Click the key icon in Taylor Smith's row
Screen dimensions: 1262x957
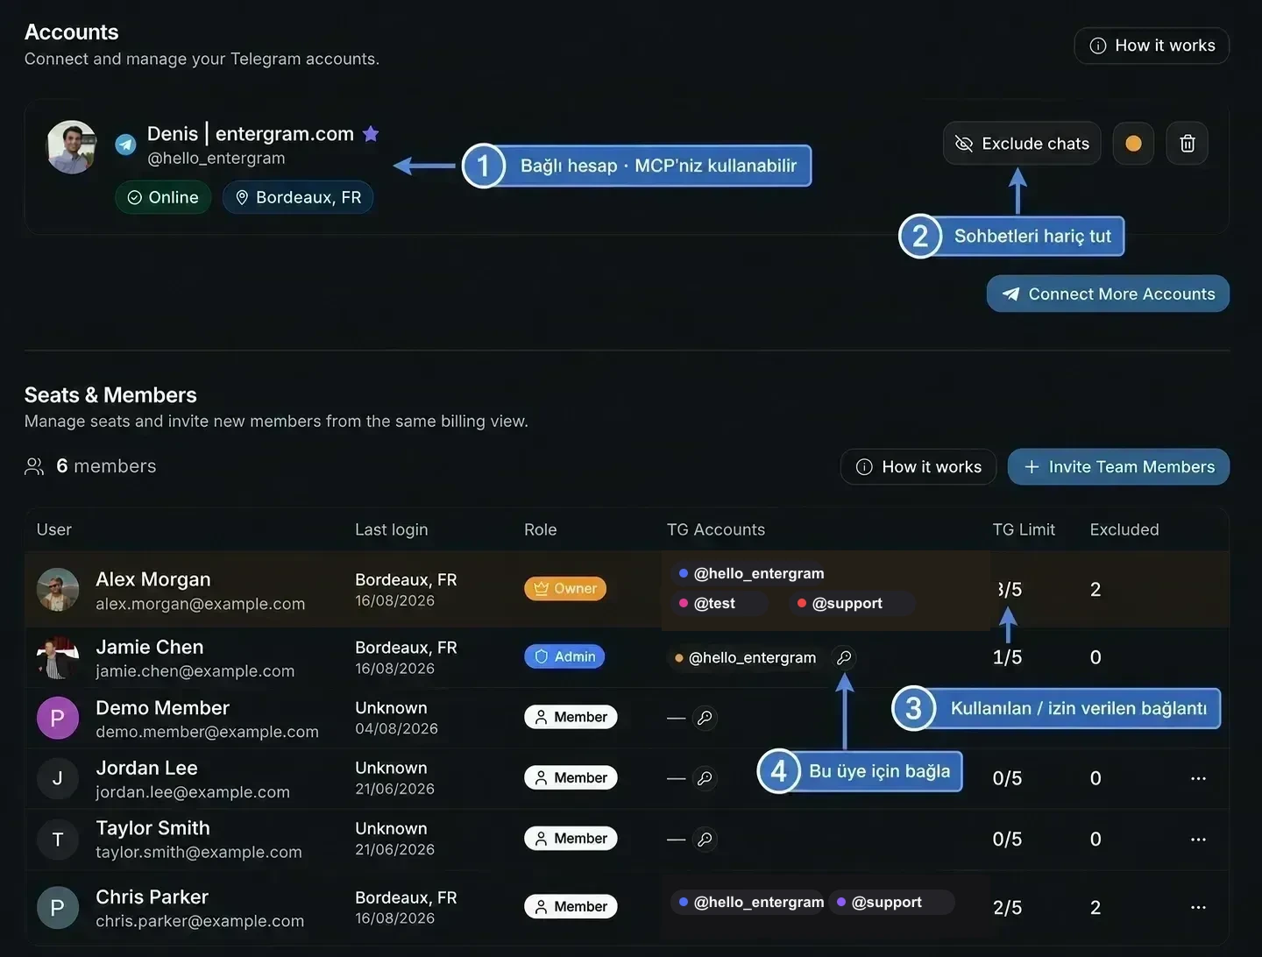click(705, 840)
